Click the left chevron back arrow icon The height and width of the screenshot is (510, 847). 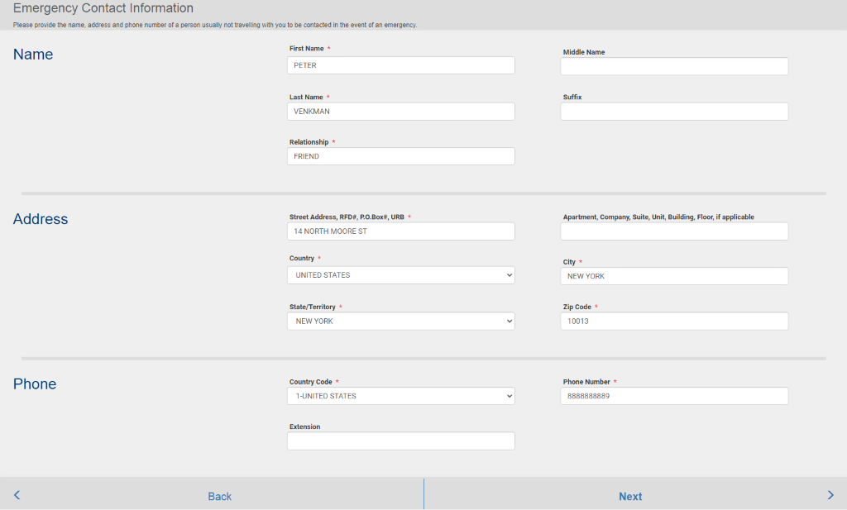pos(17,495)
